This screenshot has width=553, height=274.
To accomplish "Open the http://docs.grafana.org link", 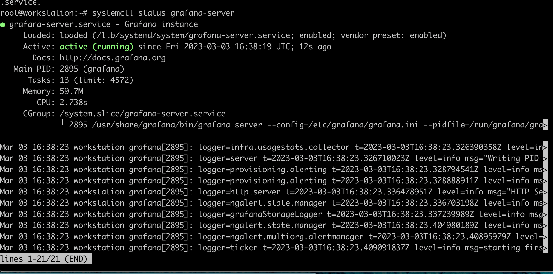I will (x=113, y=58).
